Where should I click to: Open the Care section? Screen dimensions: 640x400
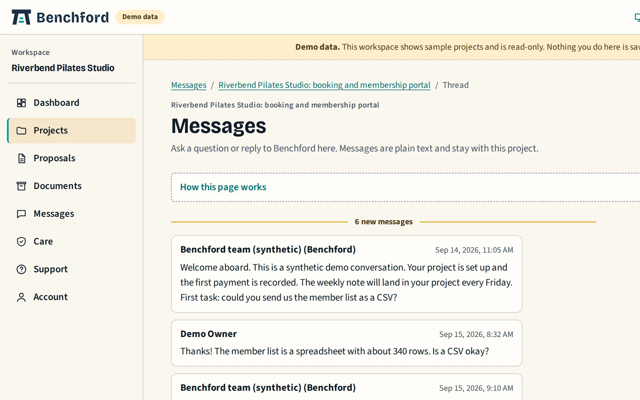coord(71,241)
